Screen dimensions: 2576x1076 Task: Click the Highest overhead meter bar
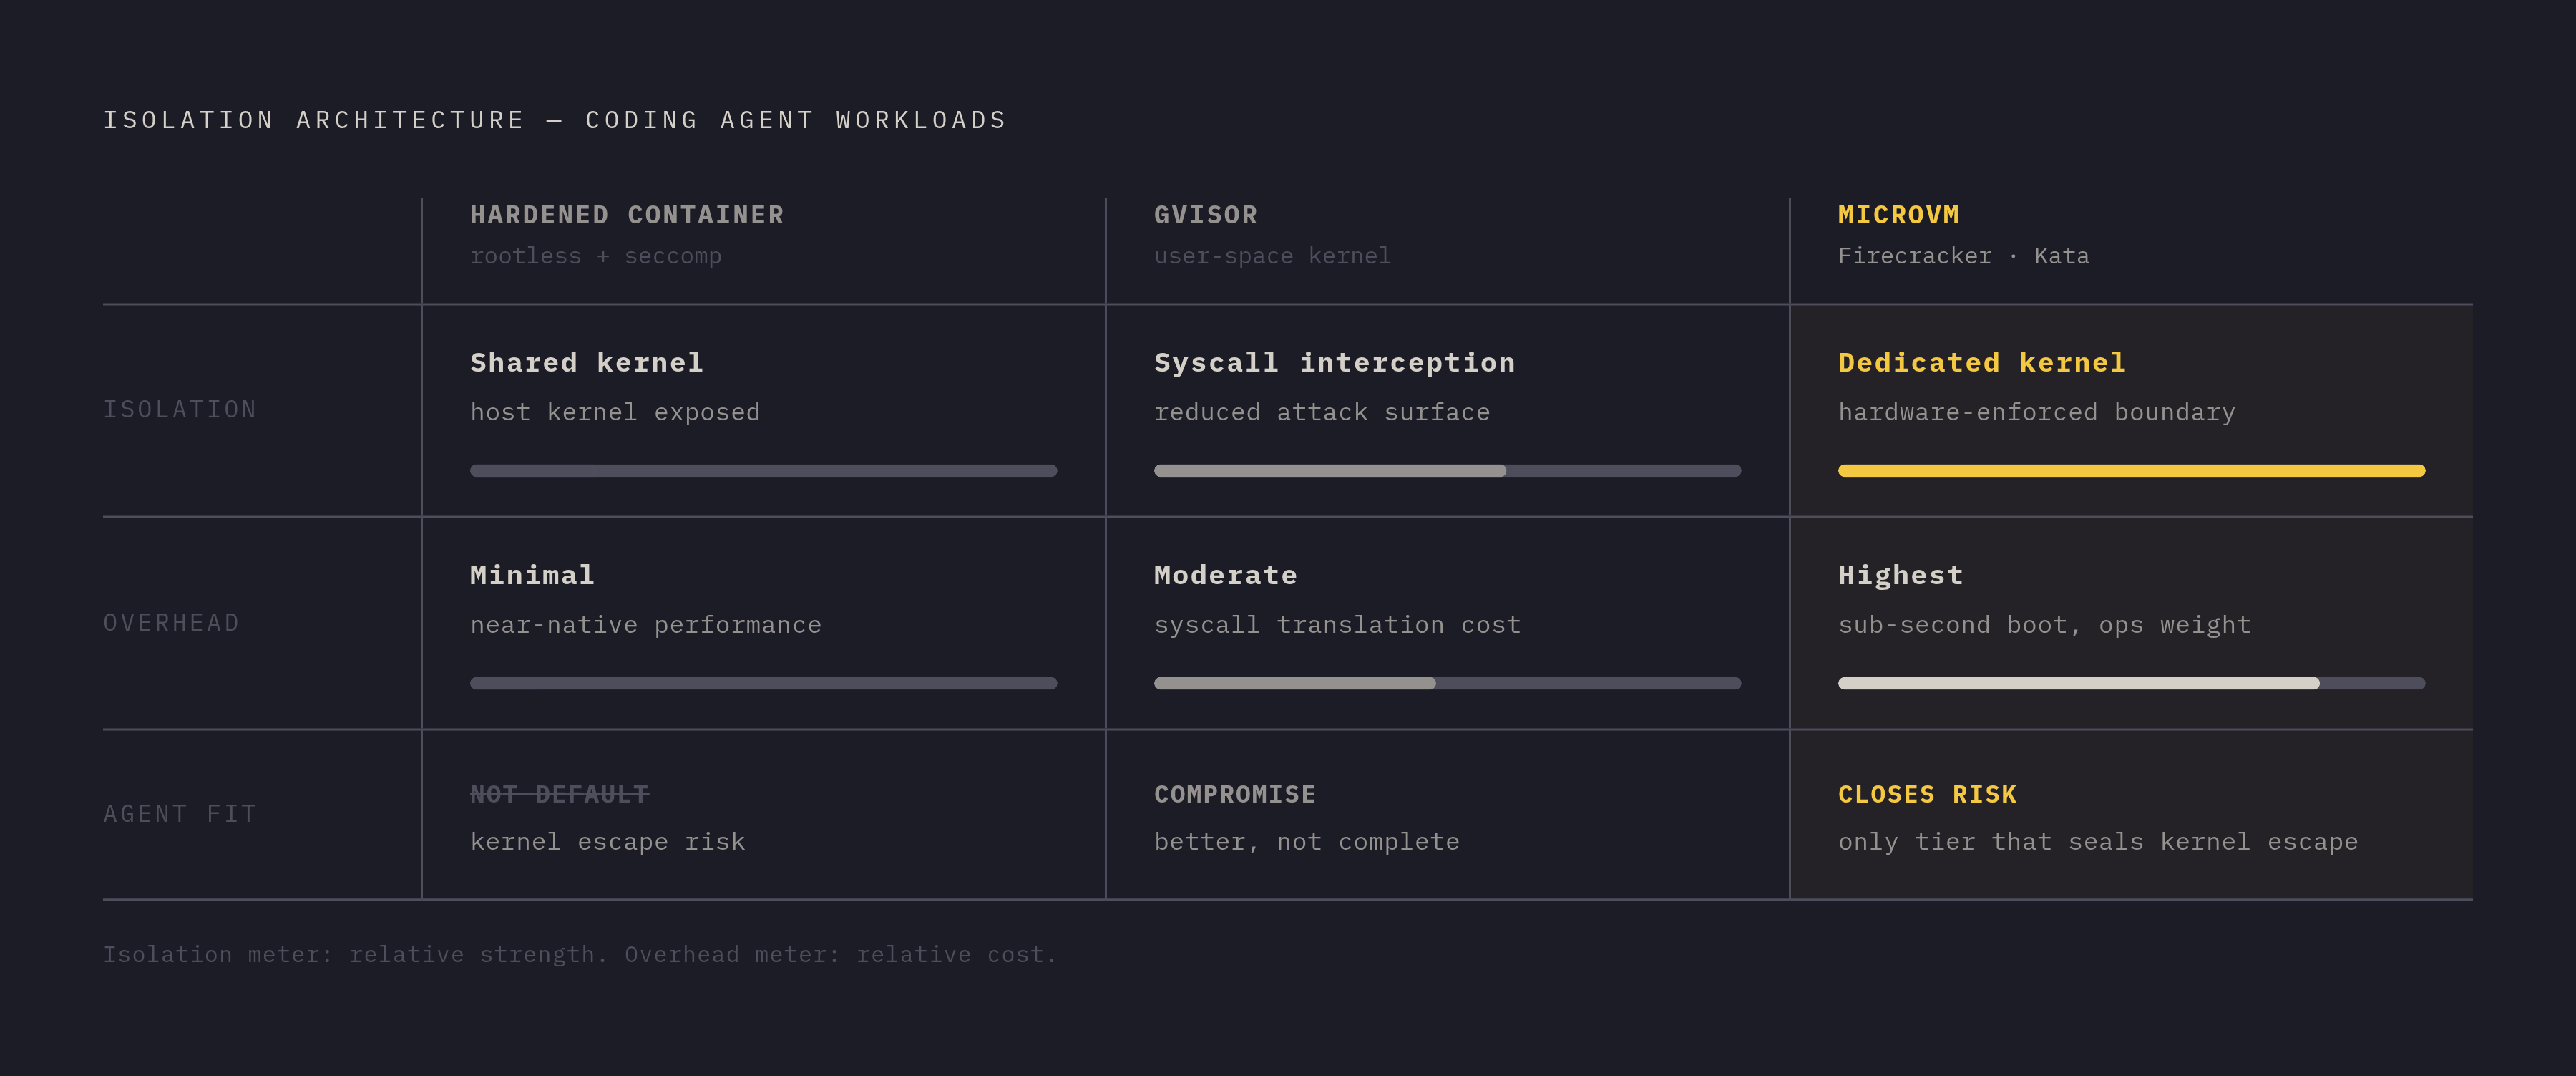(2131, 684)
